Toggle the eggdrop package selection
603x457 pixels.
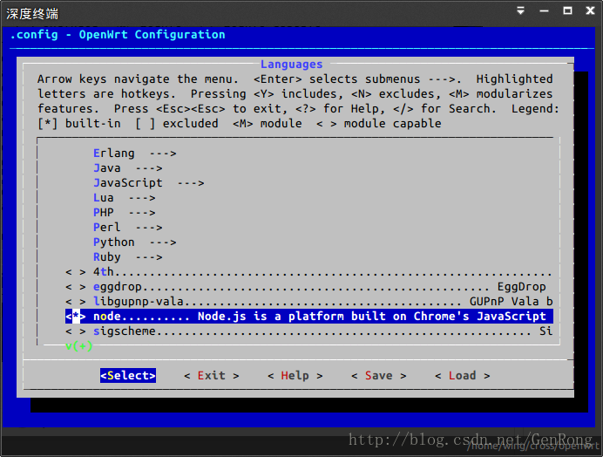75,287
